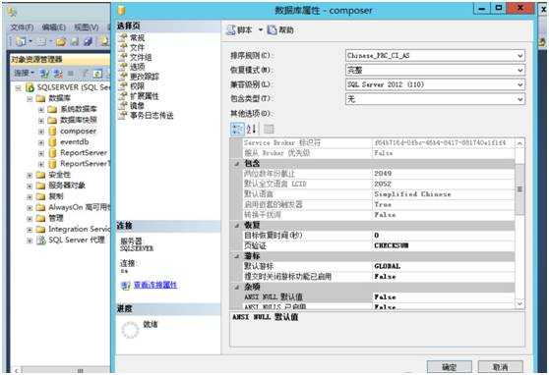Expand the ReportServer database node
Viewport: 549px width, 375px height.
41,153
